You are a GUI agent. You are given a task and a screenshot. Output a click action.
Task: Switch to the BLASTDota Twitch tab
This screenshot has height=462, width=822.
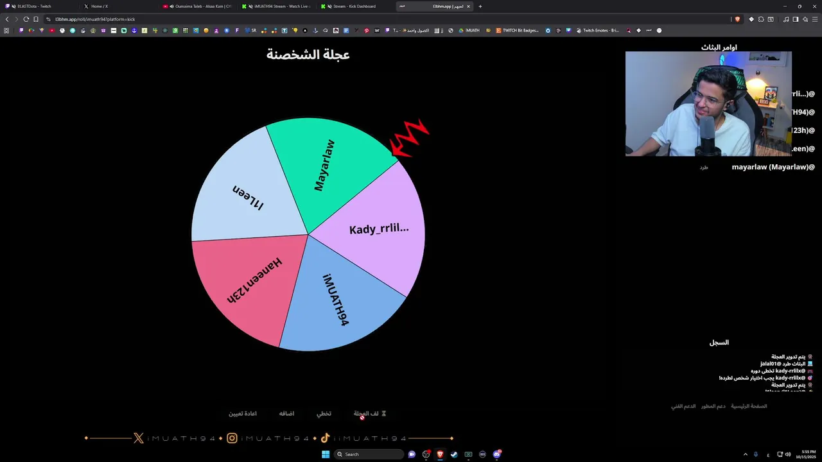tap(39, 6)
